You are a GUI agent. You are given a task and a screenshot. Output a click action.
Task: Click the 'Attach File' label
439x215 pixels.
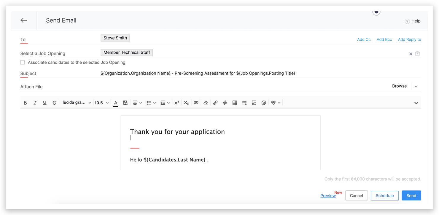[31, 87]
